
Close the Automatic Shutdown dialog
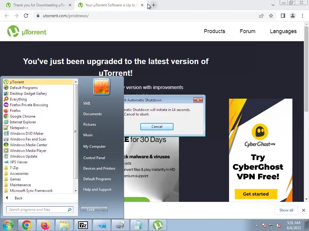coord(198,100)
